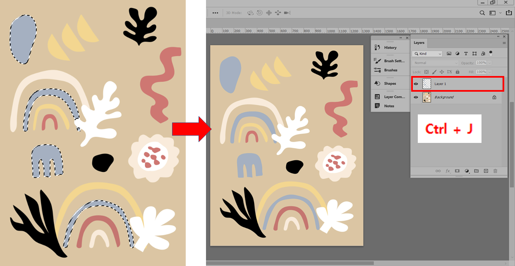Open the Normal blend mode dropdown

point(436,63)
